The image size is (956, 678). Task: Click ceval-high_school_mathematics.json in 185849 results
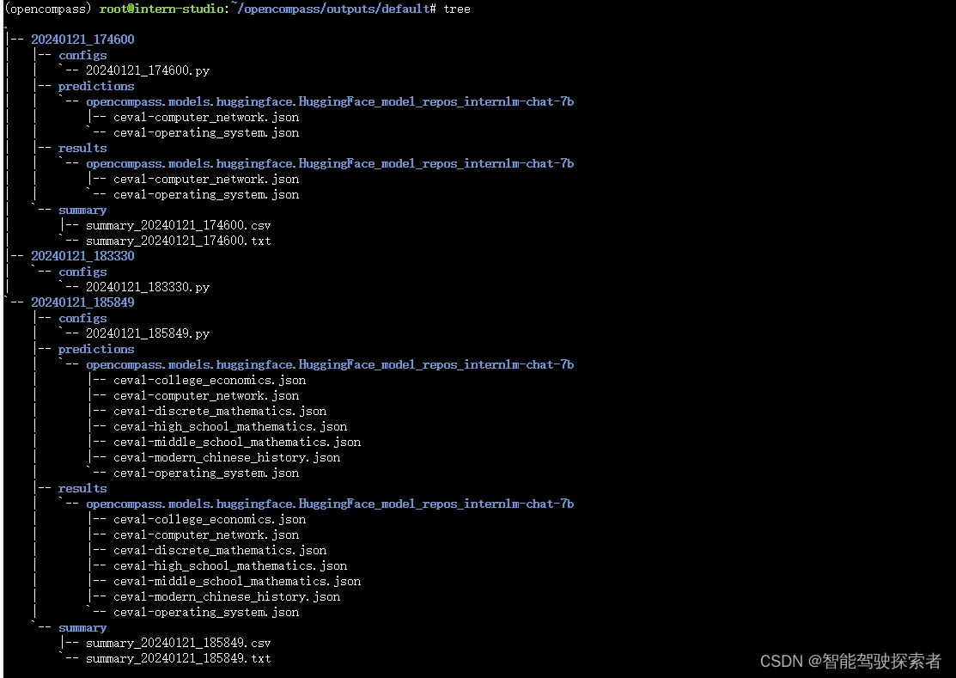point(230,565)
